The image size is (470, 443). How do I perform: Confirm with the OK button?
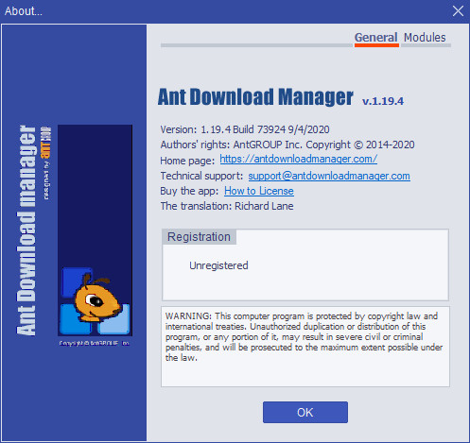click(x=305, y=412)
